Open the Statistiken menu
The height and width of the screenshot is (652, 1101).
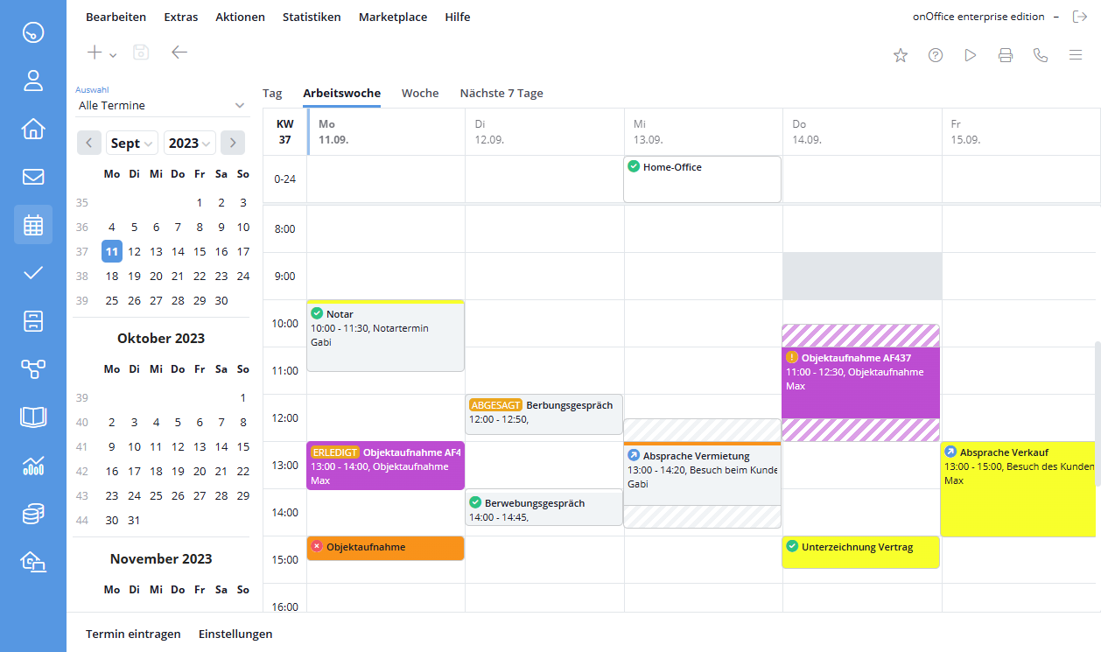[x=312, y=17]
